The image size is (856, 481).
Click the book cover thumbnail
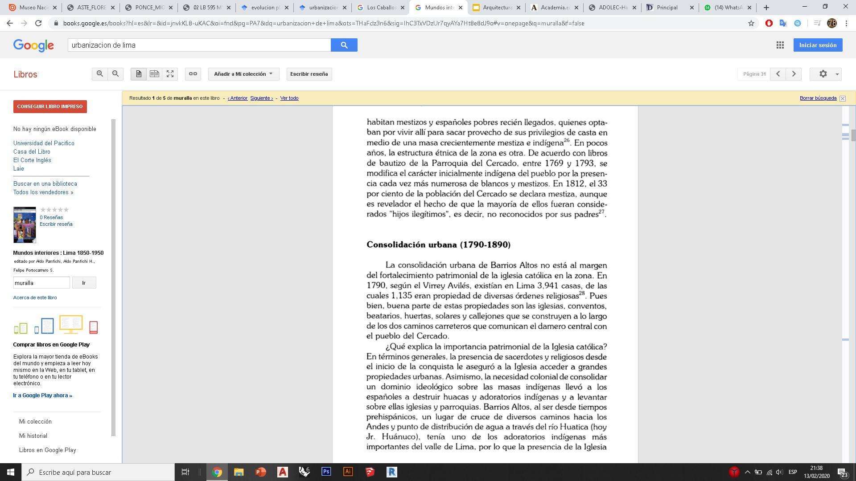click(25, 224)
